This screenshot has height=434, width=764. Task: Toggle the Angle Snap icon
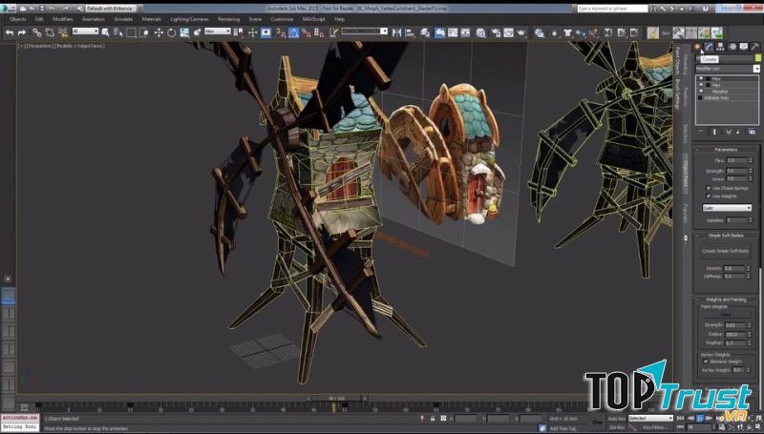294,31
